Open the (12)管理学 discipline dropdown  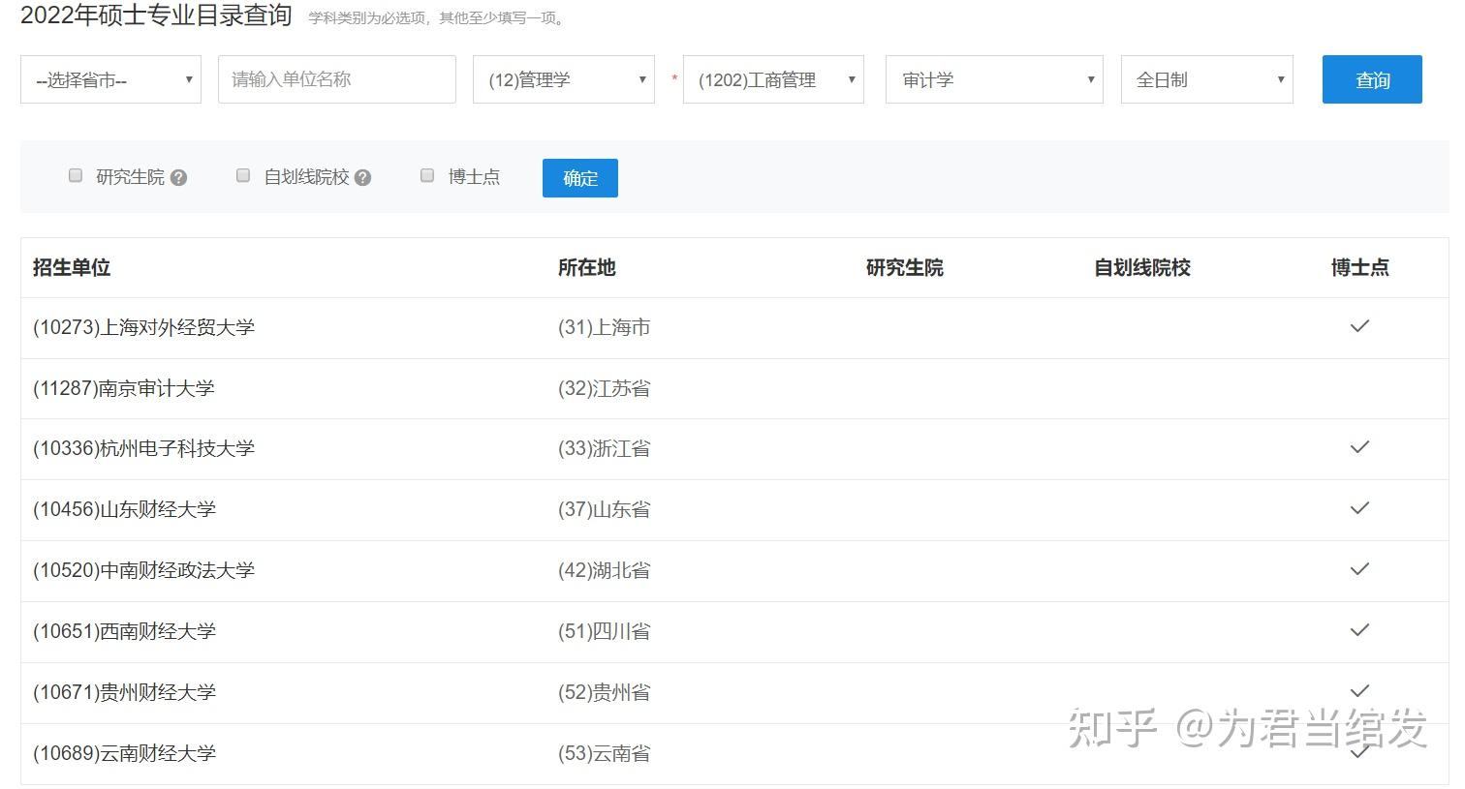click(x=564, y=79)
